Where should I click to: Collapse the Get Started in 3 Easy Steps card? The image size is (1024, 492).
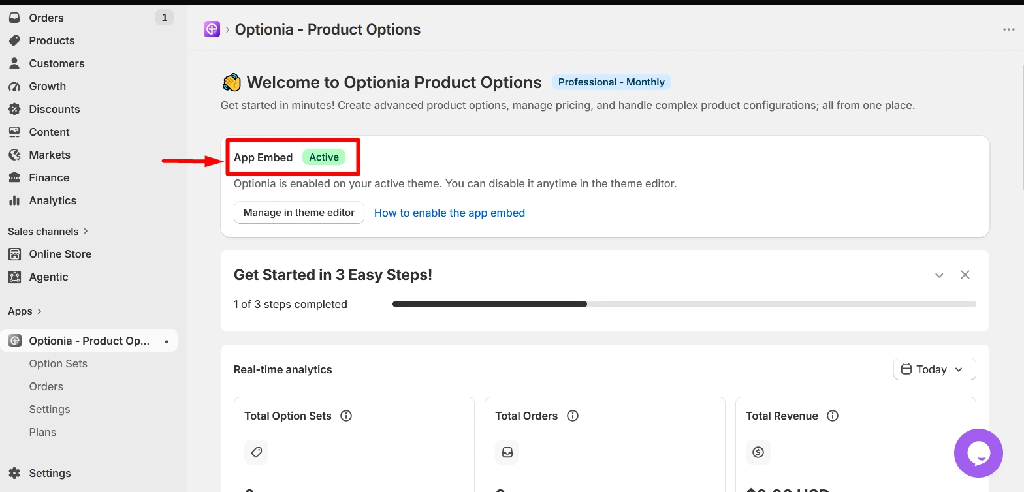point(939,275)
